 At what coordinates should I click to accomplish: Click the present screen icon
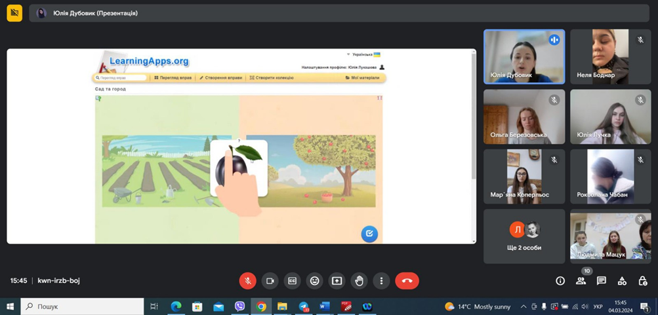tap(337, 281)
